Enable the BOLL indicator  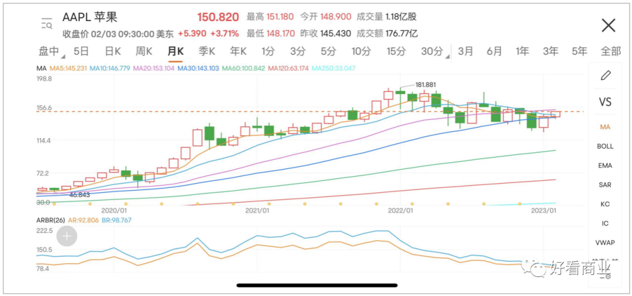point(605,146)
